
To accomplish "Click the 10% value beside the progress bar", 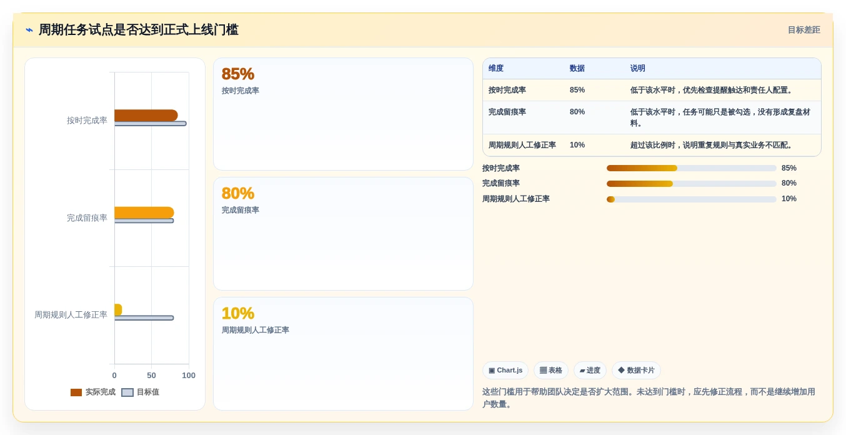I will click(789, 199).
